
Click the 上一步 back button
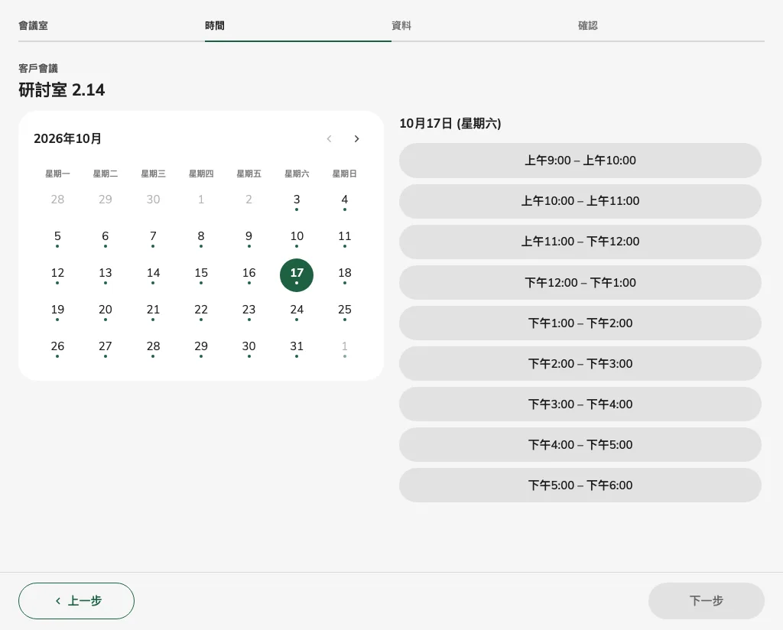point(76,600)
